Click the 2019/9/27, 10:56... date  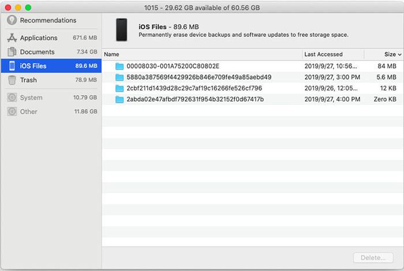[331, 66]
